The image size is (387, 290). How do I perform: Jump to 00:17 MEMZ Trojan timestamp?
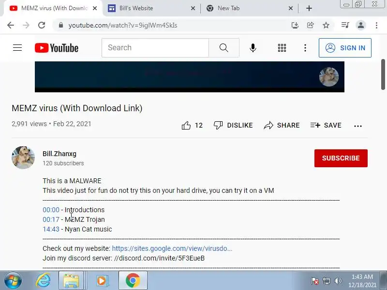pyautogui.click(x=51, y=219)
